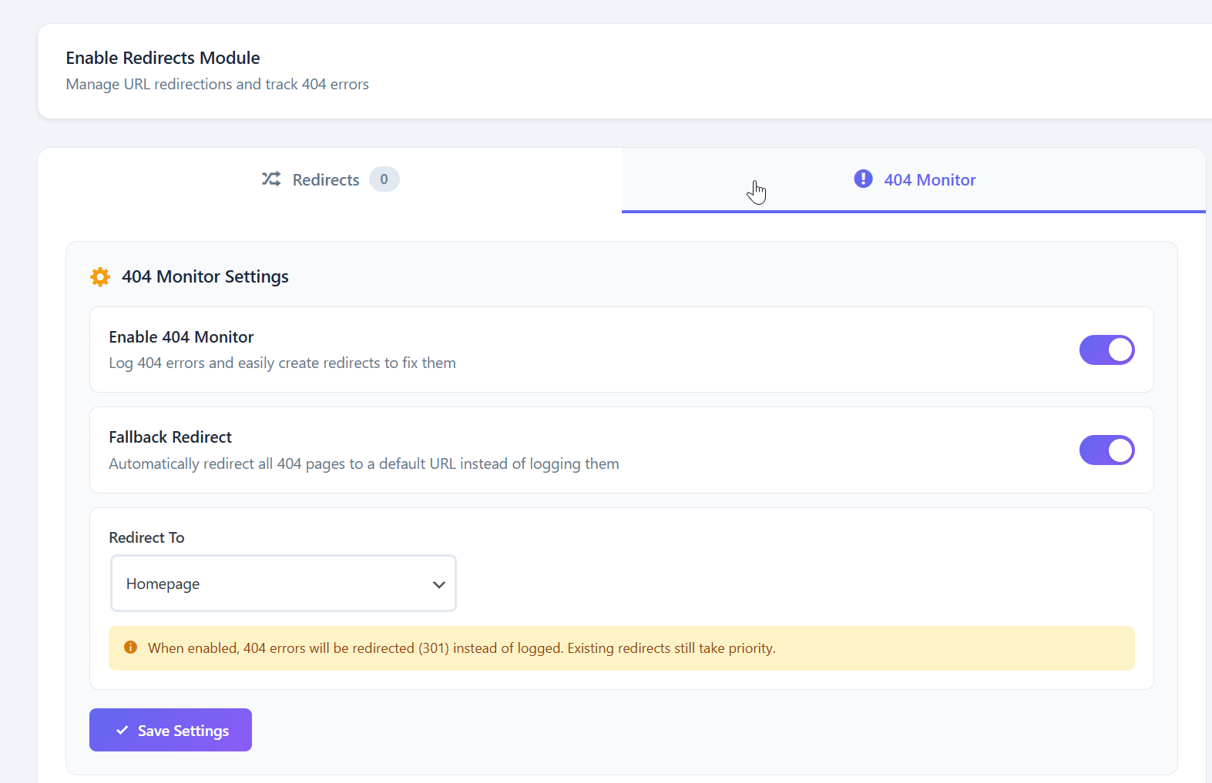This screenshot has height=783, width=1212.
Task: Click the orange gear settings icon
Action: [x=100, y=276]
